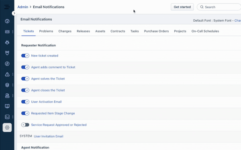Open the Tickets icon in sidebar
This screenshot has width=241, height=150.
[x=7, y=32]
